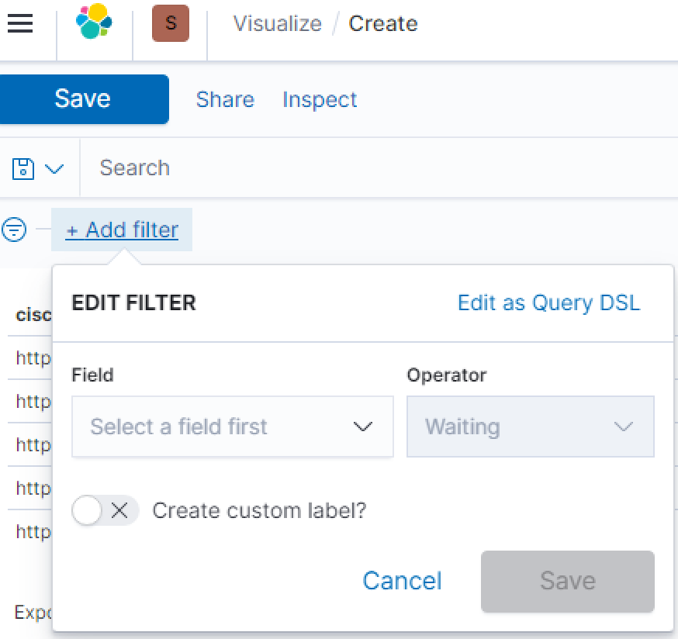The height and width of the screenshot is (639, 678).
Task: Click the filter options icon
Action: (15, 230)
